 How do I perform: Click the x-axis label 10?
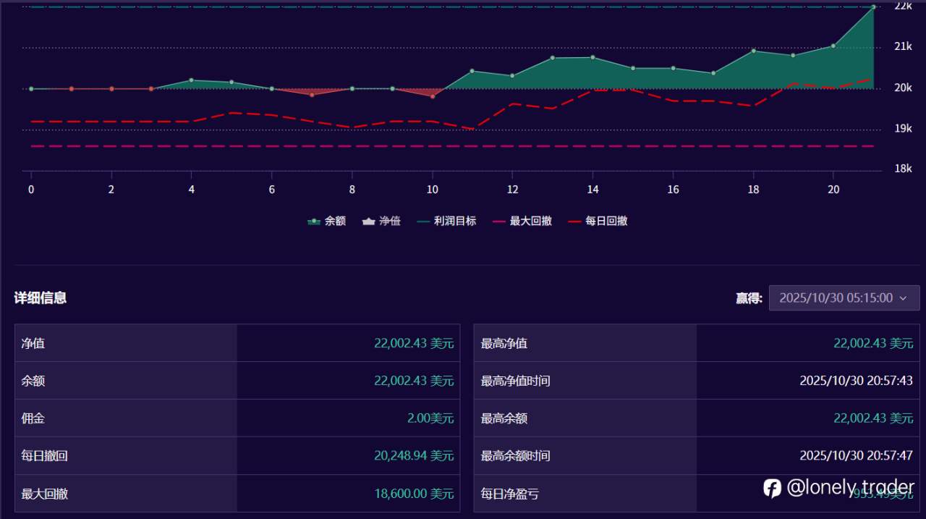click(432, 189)
